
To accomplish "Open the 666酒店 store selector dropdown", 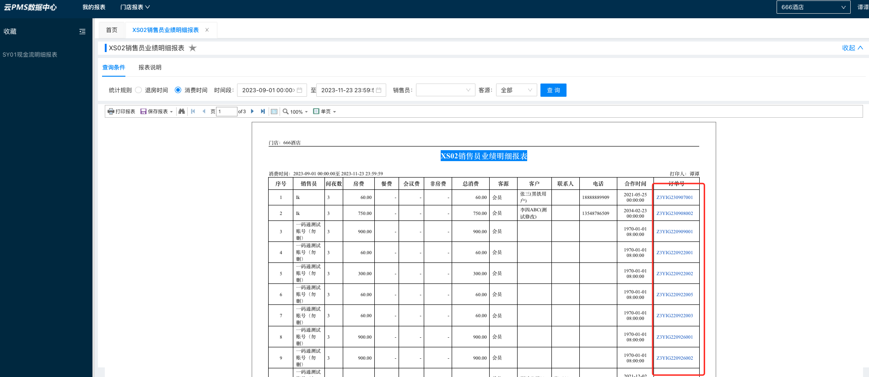I will [813, 7].
